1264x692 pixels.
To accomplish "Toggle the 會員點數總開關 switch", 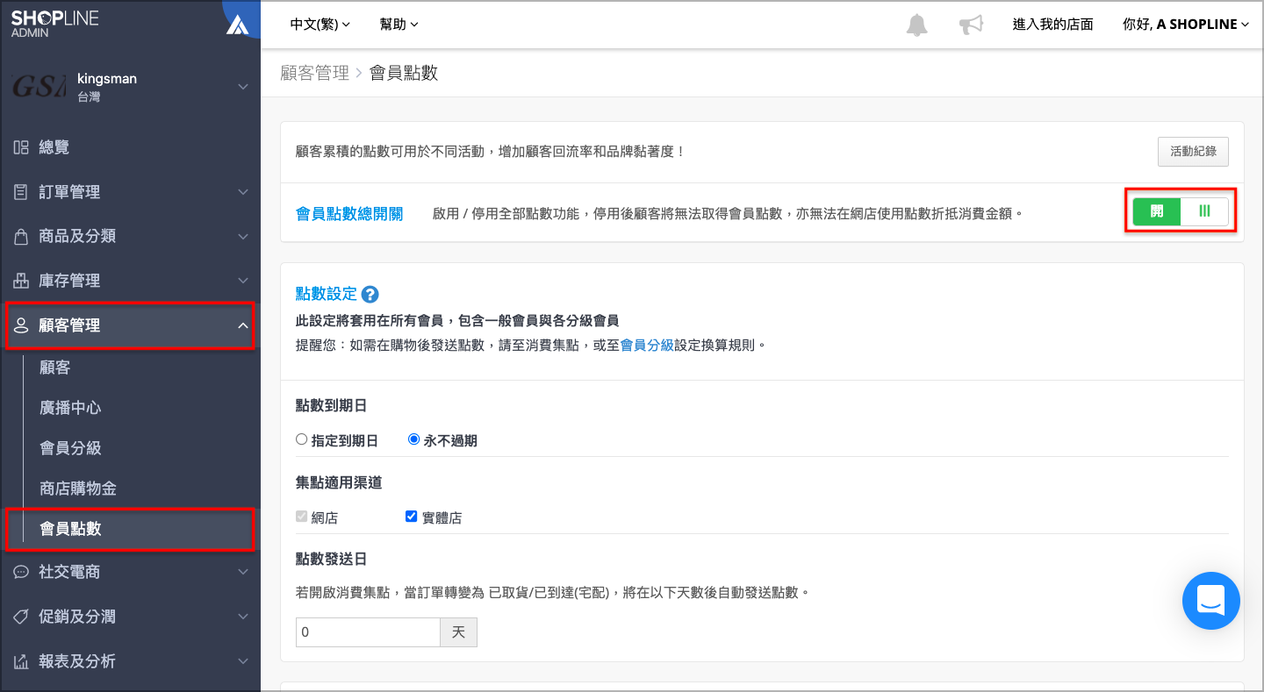I will click(x=1181, y=211).
